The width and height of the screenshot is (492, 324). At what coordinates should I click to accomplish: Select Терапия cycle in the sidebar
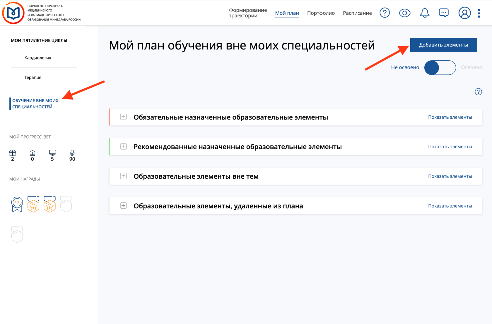click(x=33, y=77)
